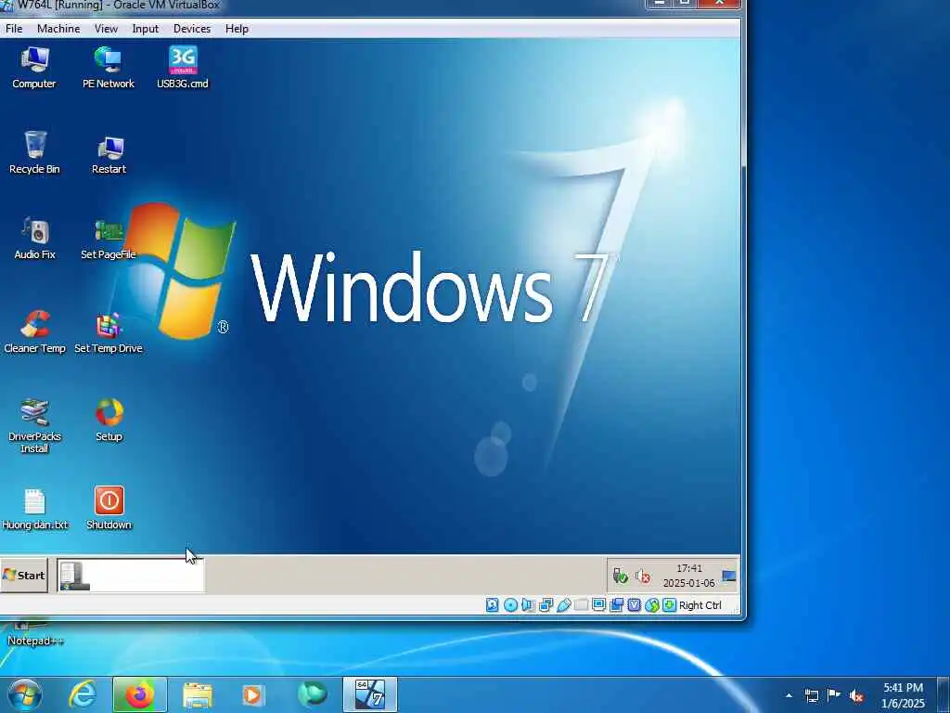Screen dimensions: 950x713
Task: Click the muted speaker icon in guest tray
Action: point(642,576)
